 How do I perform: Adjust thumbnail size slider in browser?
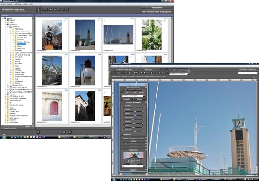tap(52, 132)
